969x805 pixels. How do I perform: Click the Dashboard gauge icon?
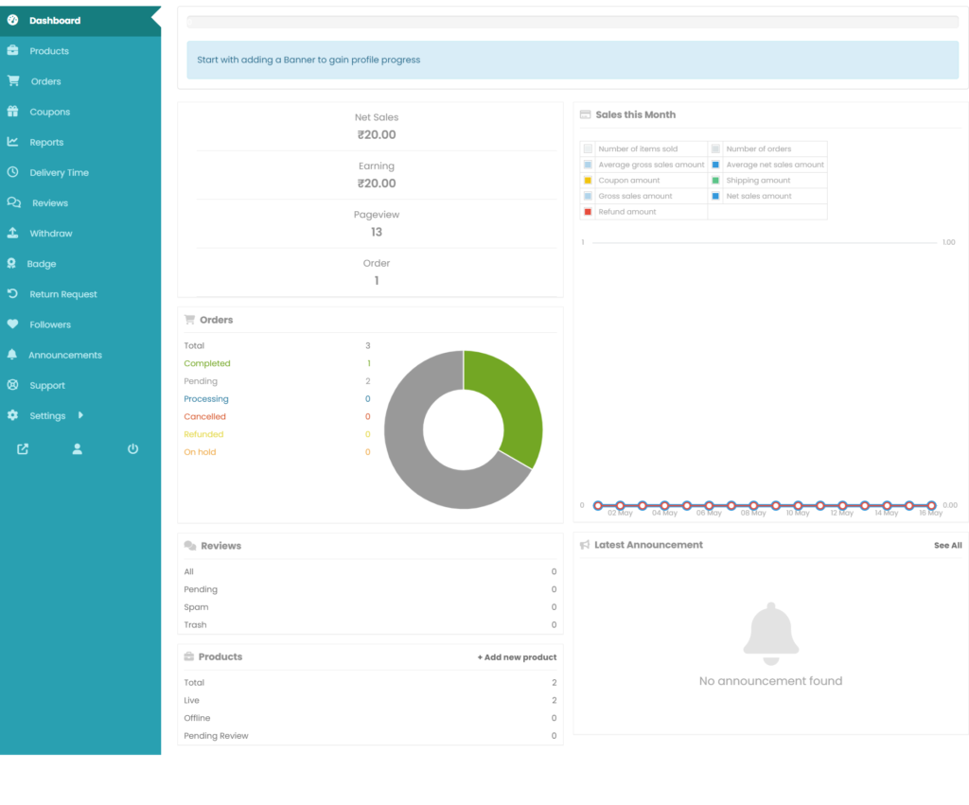coord(12,21)
